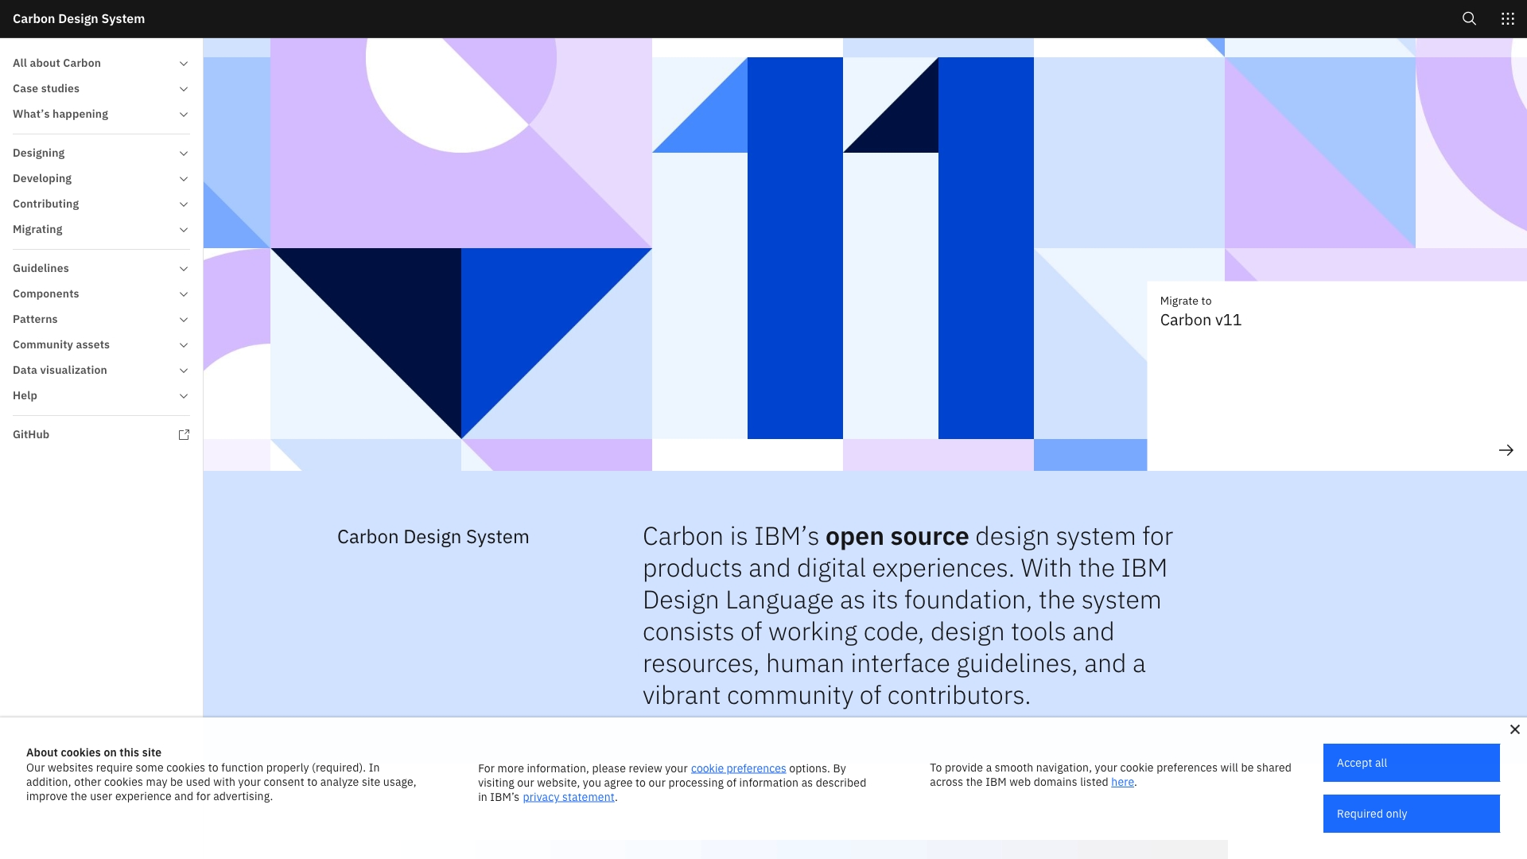Click the Accept all cookies button
The image size is (1527, 859).
coord(1410,763)
